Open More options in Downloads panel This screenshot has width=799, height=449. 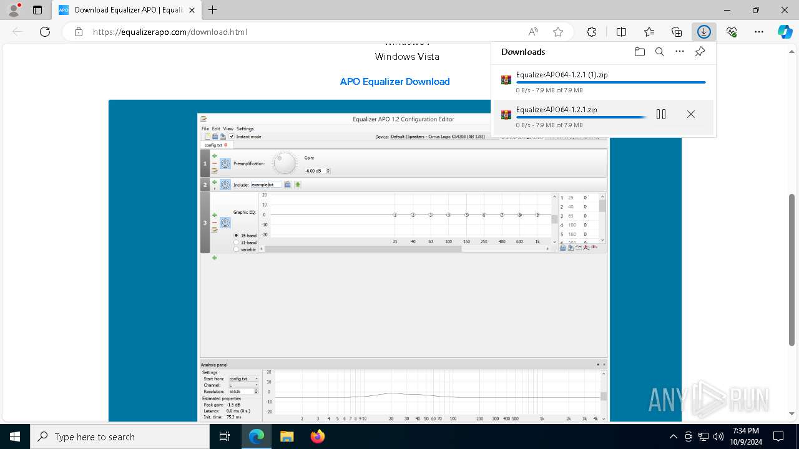tap(680, 52)
